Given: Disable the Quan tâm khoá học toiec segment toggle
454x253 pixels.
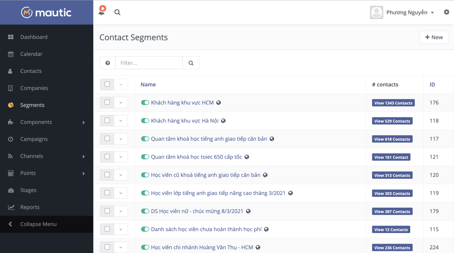Looking at the screenshot, I should [x=145, y=157].
